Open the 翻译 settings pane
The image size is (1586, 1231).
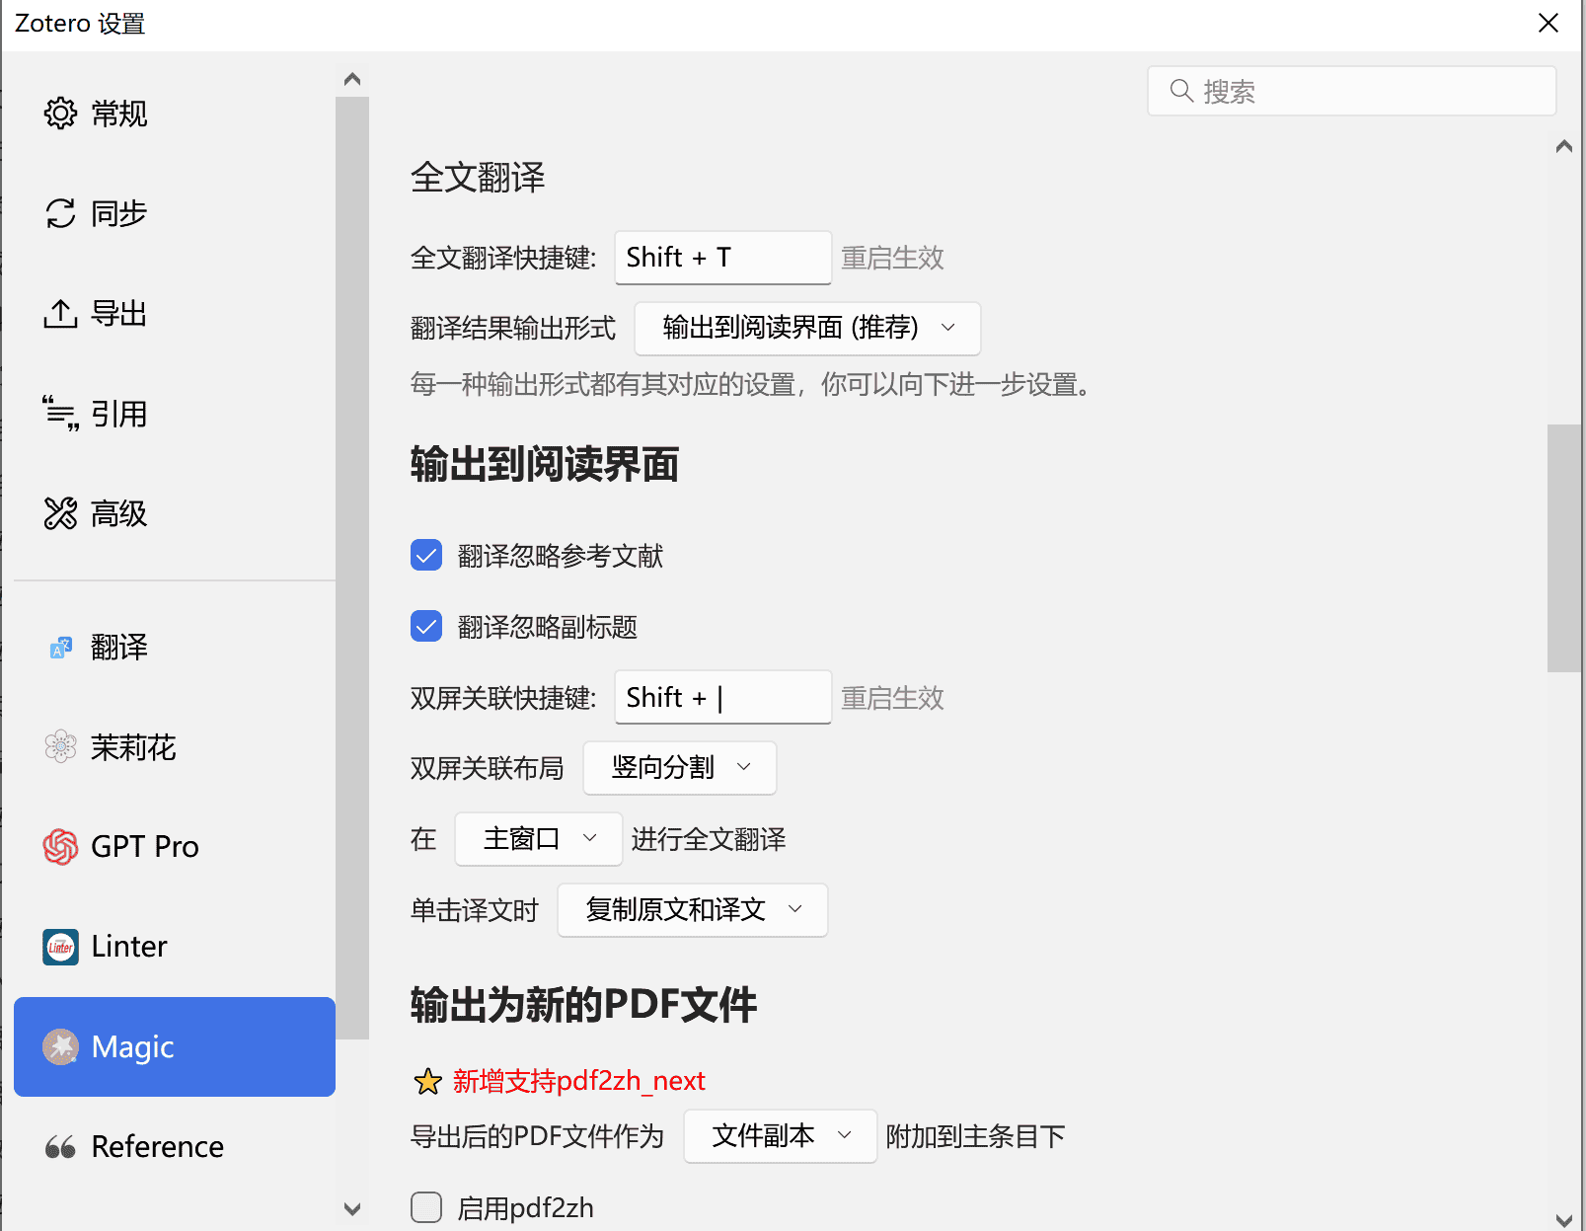[x=118, y=648]
